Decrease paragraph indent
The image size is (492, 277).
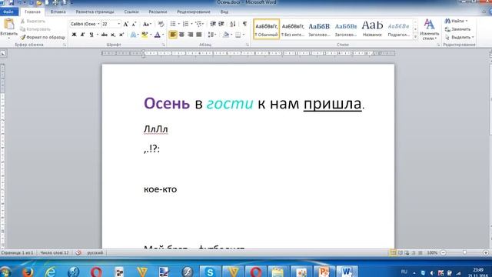click(213, 24)
